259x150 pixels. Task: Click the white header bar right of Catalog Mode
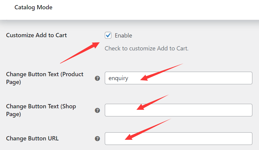tap(157, 8)
